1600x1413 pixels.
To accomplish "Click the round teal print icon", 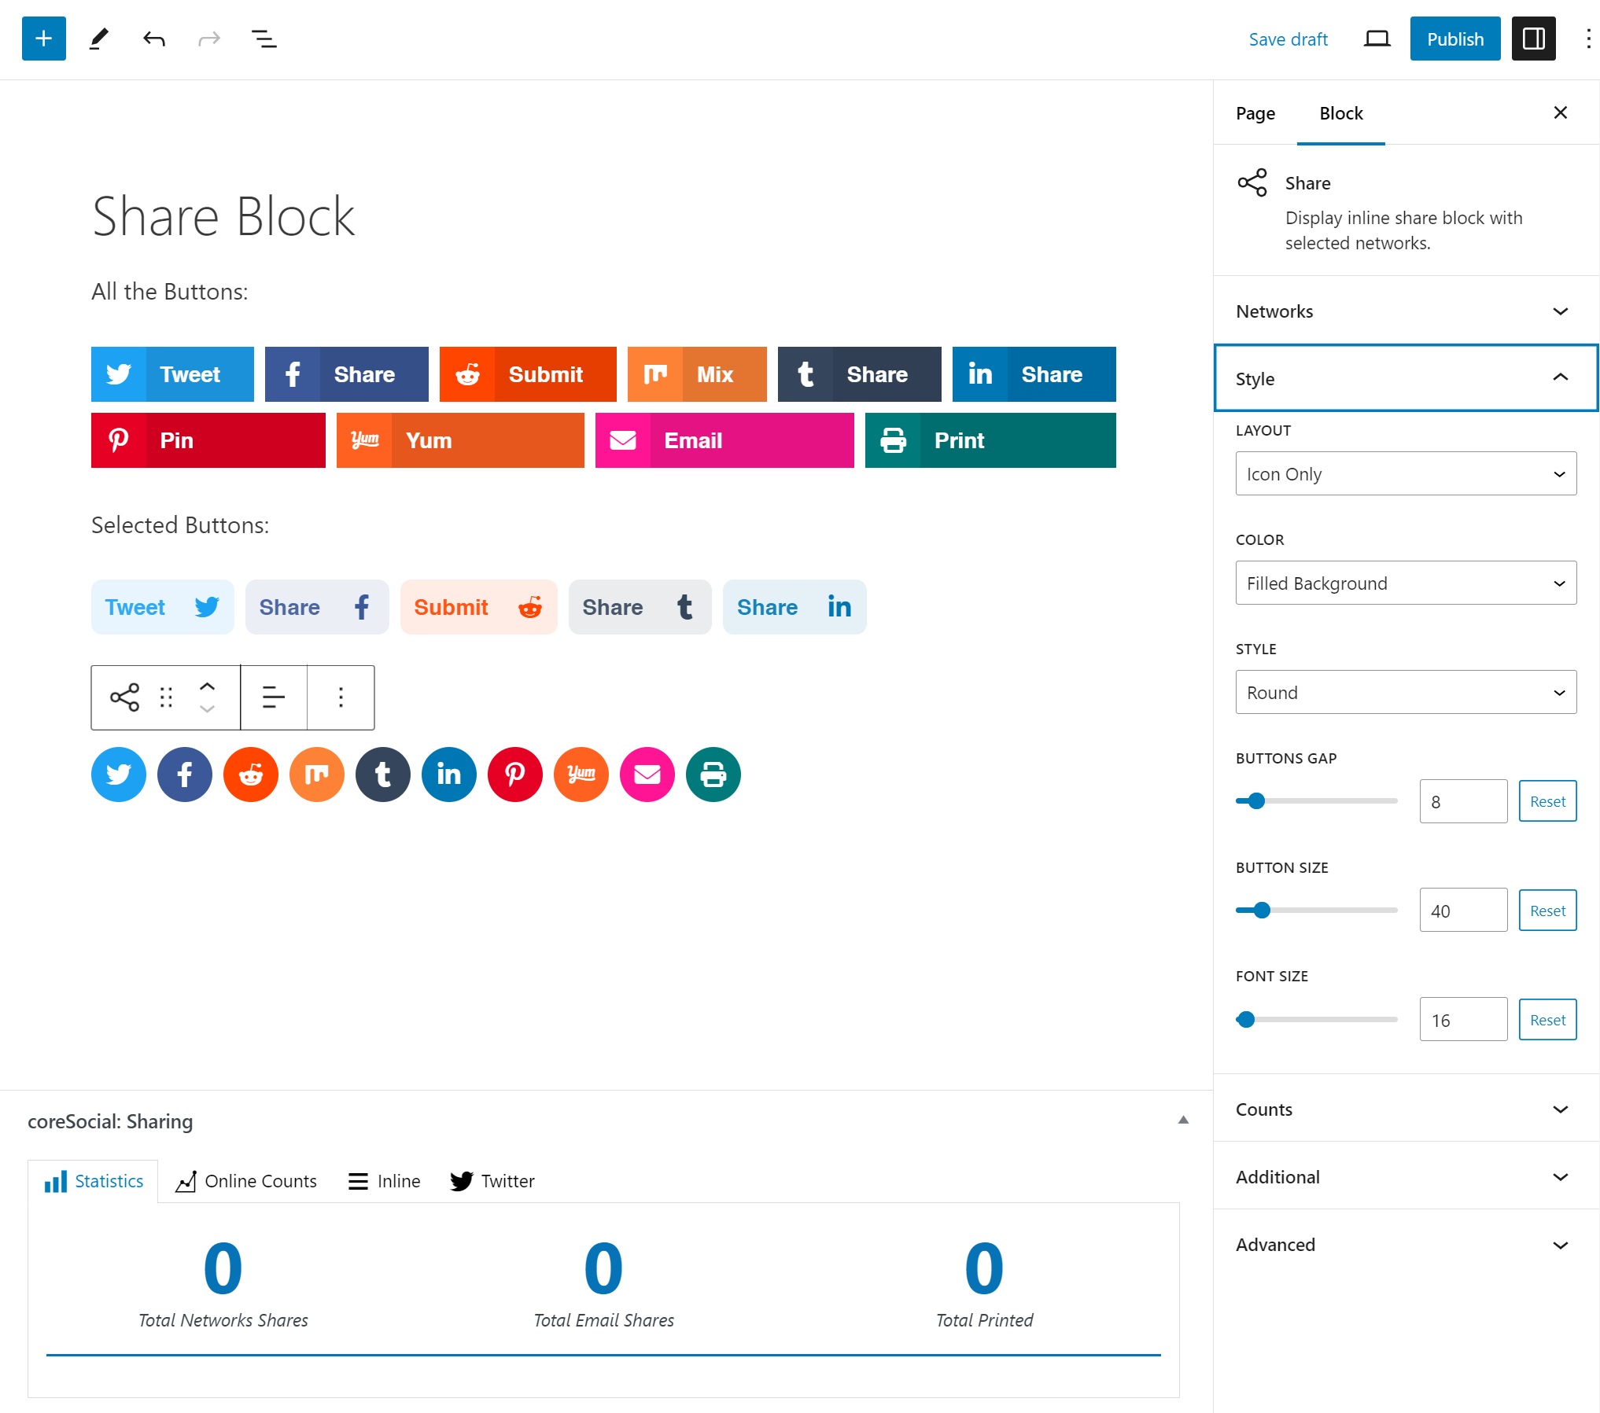I will coord(713,775).
